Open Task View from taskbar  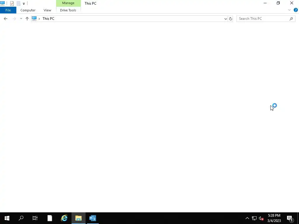click(x=35, y=218)
